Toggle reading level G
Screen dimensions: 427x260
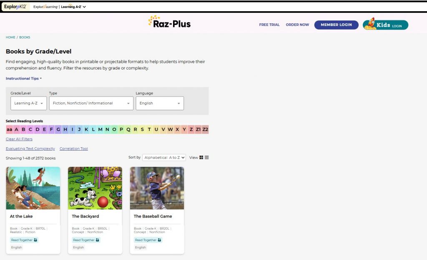(x=58, y=130)
